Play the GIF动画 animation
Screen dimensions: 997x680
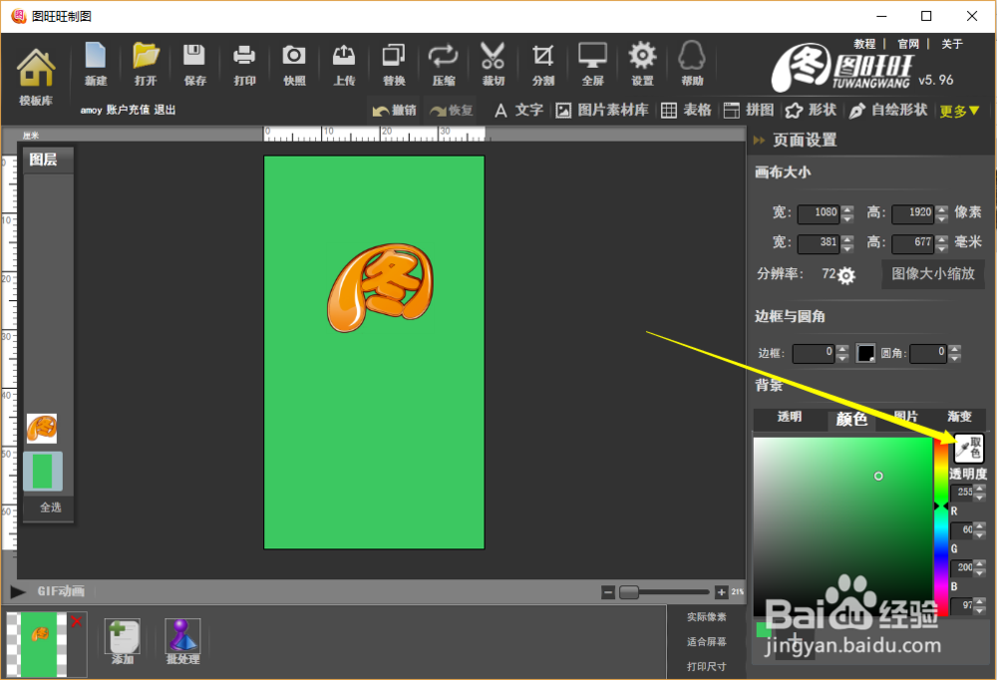click(x=18, y=592)
